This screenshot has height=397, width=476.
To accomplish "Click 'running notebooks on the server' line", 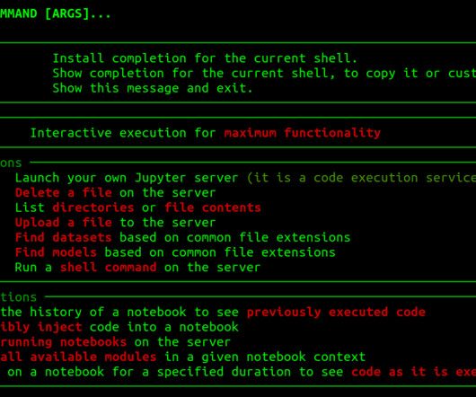I will point(115,341).
